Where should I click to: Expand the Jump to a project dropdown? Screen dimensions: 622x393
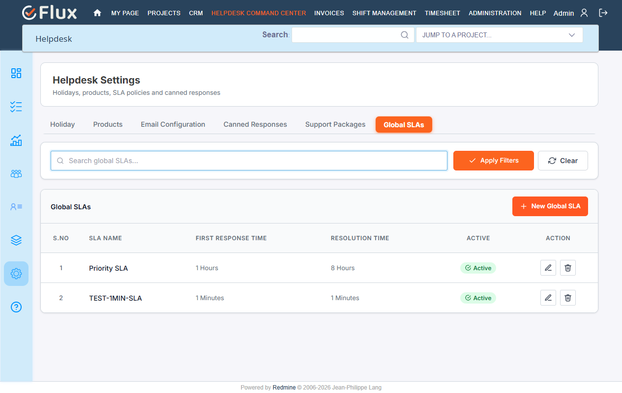point(500,35)
